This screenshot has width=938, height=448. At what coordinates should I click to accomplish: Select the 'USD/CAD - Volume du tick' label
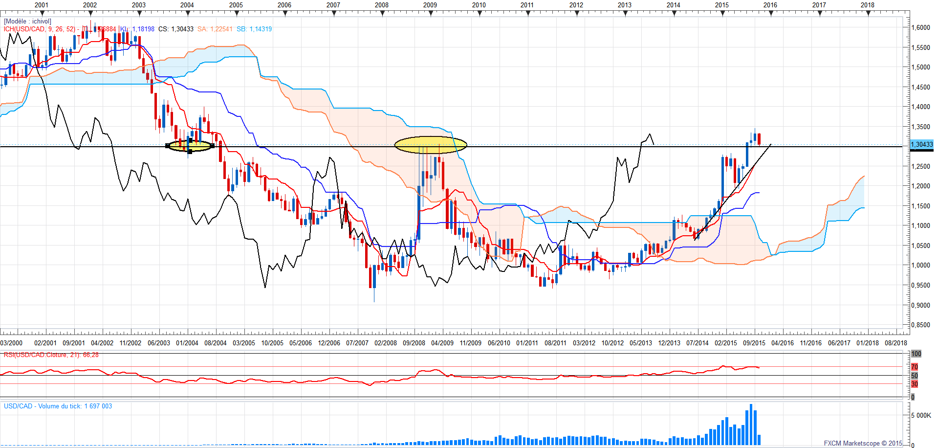[x=58, y=406]
